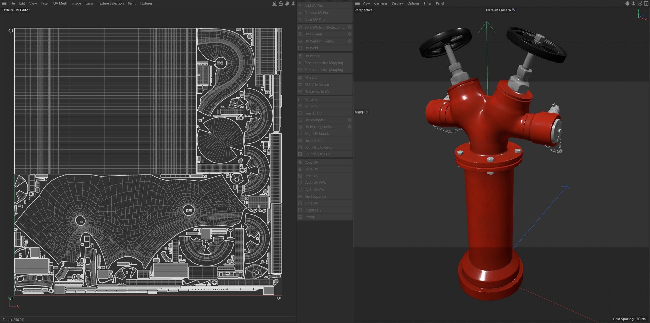Open the Texture Selection menu
The height and width of the screenshot is (323, 650).
(111, 3)
